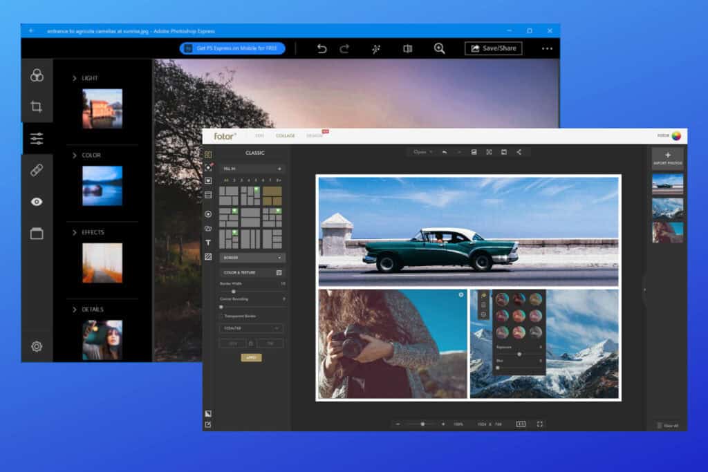708x472 pixels.
Task: Switch to the DESIGN tab in Fotor
Action: (315, 135)
